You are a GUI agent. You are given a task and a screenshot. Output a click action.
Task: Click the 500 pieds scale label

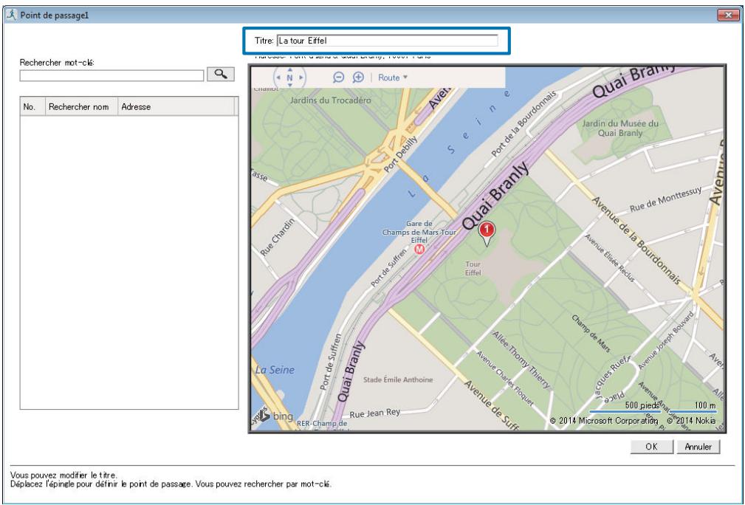pos(642,405)
